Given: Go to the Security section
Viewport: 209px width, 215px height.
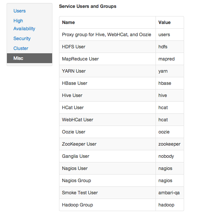Looking at the screenshot, I should [22, 38].
